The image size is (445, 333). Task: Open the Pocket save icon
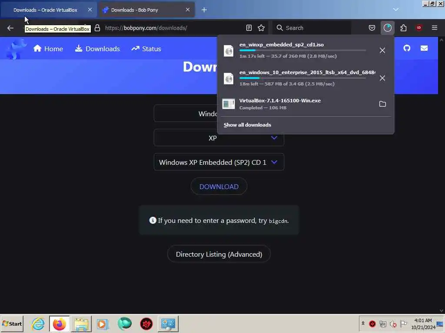tap(372, 28)
